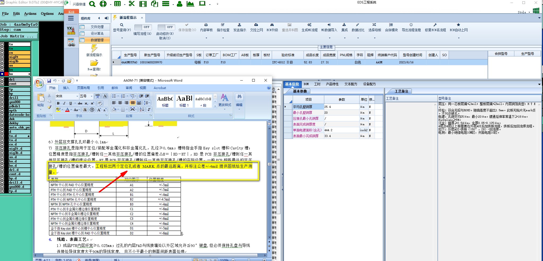Open the 页面布局 tab in Word

point(83,88)
